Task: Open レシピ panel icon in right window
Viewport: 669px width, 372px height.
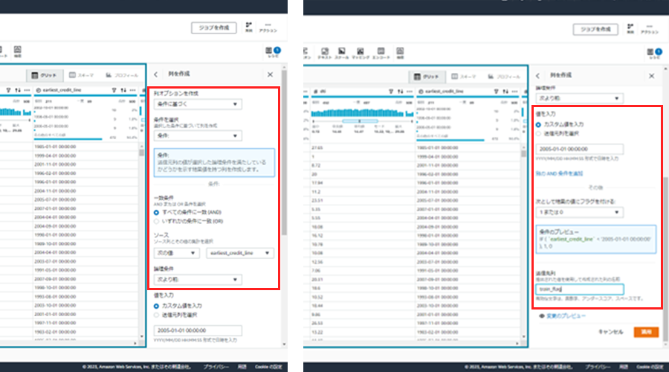Action: click(x=650, y=52)
